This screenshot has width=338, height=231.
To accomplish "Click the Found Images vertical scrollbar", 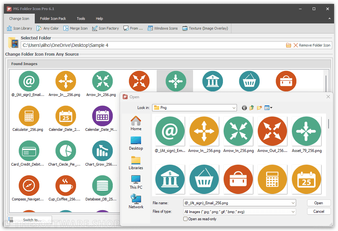I will pos(326,83).
